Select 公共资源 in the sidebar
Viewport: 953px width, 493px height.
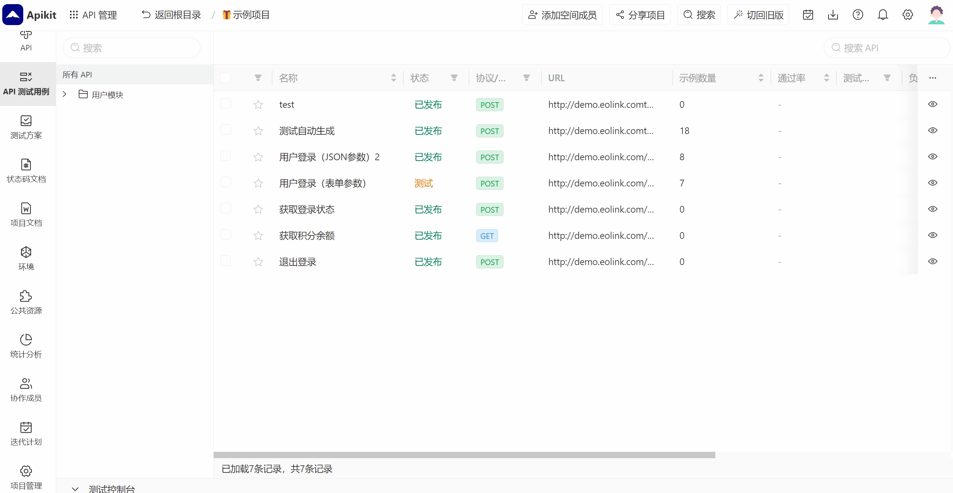click(x=26, y=302)
